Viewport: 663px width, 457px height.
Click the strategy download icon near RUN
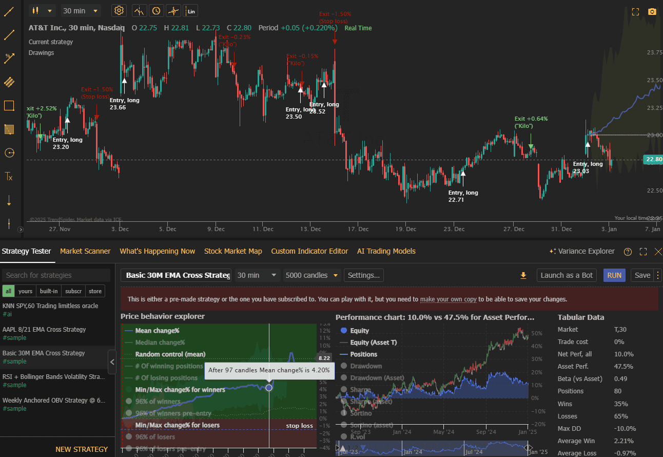pyautogui.click(x=523, y=275)
